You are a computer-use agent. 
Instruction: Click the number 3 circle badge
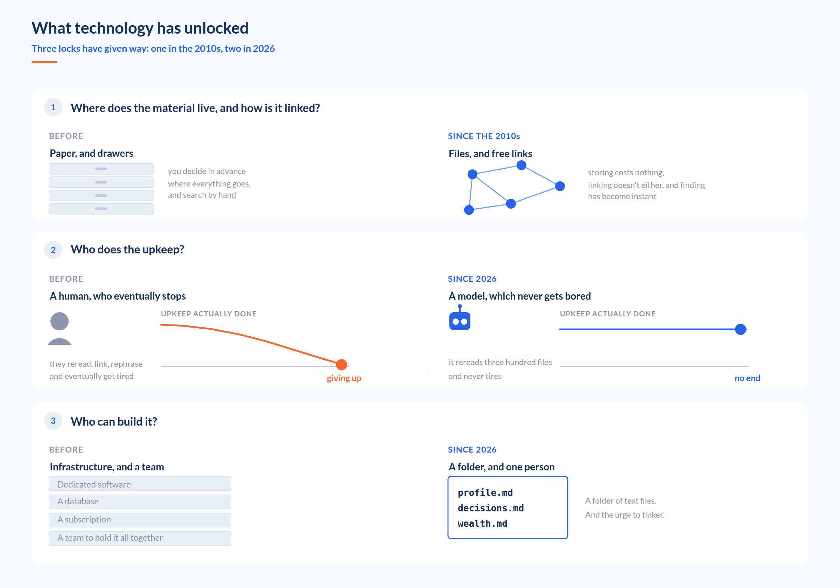click(53, 421)
